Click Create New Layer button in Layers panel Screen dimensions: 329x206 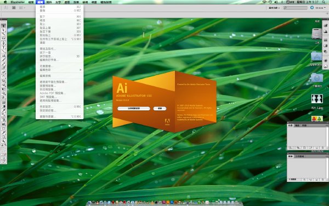[317, 180]
